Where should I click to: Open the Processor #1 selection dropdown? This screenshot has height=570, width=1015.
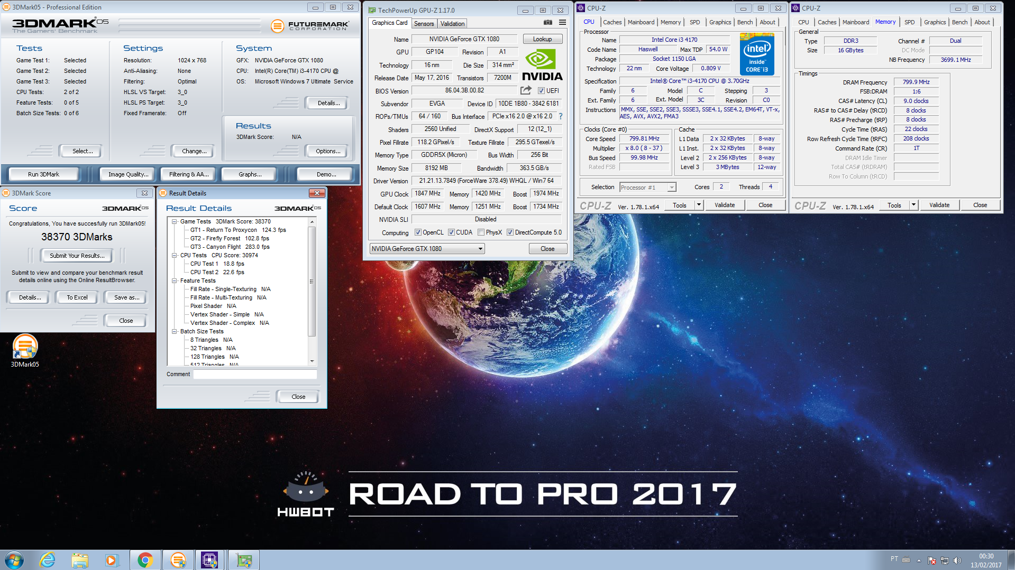pyautogui.click(x=647, y=187)
